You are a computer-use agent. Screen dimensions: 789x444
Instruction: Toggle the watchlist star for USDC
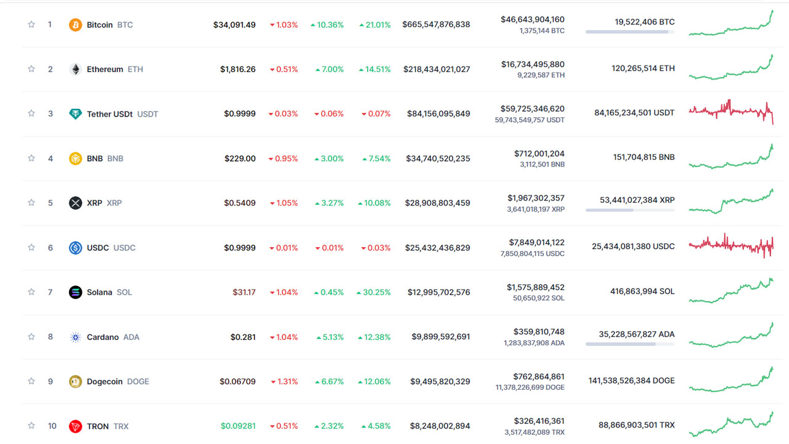click(x=31, y=247)
